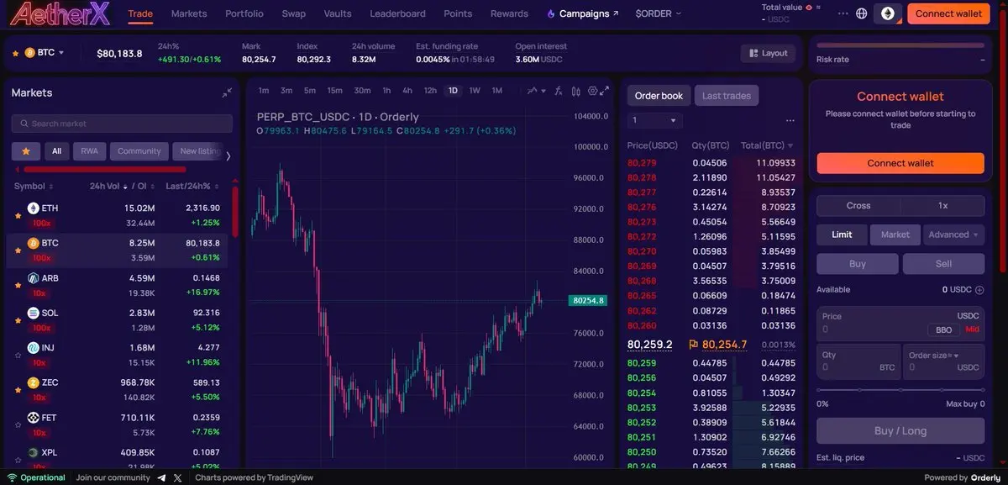Screen dimensions: 1008x485
Task: Toggle favorite star for ARB
Action: coord(18,285)
